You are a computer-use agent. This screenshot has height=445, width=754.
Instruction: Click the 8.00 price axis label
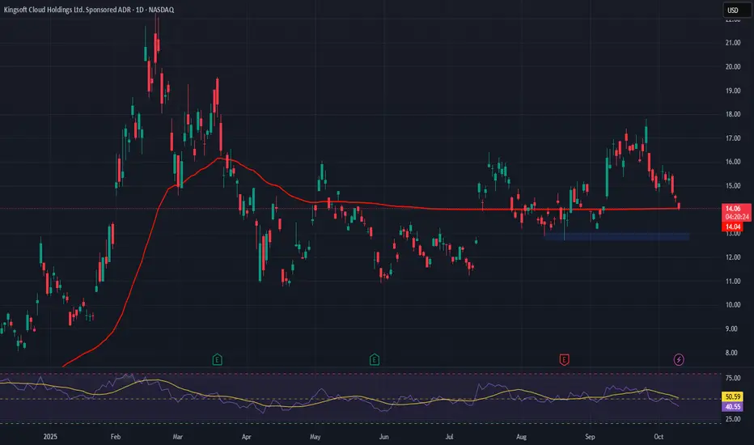pyautogui.click(x=731, y=353)
